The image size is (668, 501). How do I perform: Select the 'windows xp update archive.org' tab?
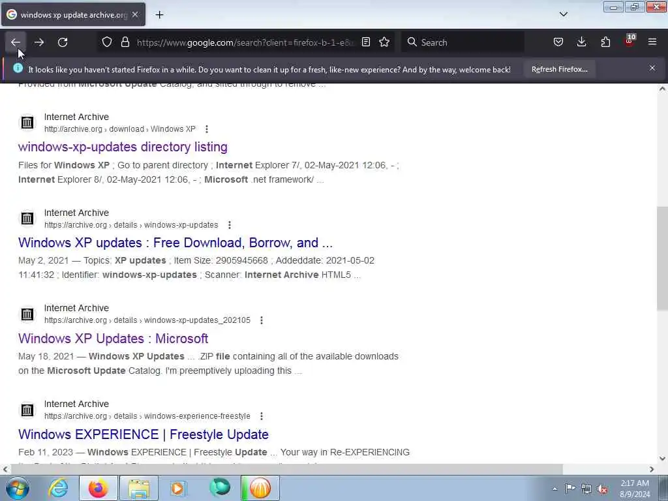73,15
